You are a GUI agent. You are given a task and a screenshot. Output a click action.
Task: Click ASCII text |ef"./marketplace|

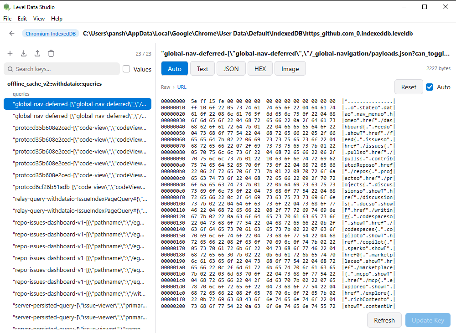coord(368,267)
